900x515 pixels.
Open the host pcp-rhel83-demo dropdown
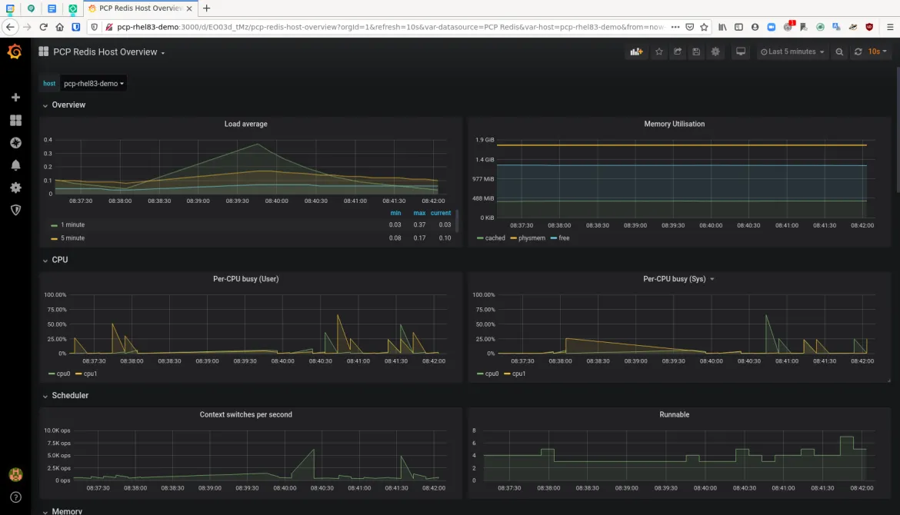tap(94, 84)
